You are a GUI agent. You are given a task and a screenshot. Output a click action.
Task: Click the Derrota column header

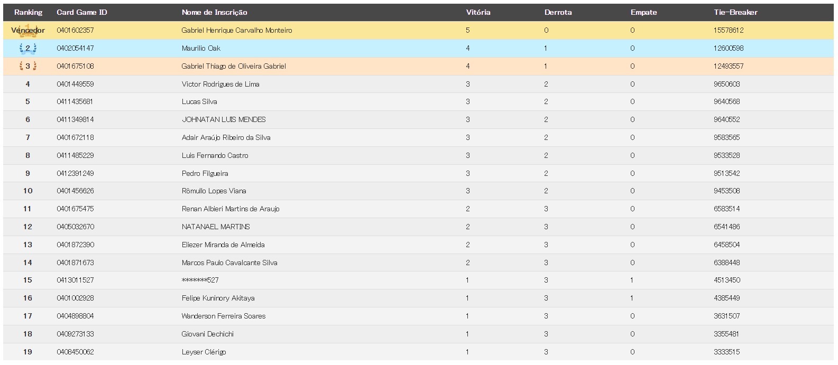coord(558,12)
